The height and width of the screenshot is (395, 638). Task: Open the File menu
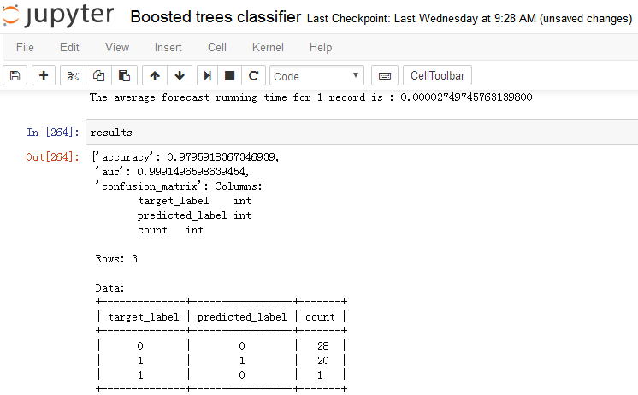pos(25,48)
